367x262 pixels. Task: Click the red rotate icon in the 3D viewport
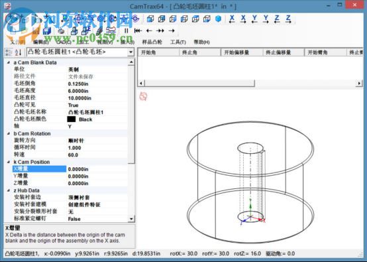144,96
